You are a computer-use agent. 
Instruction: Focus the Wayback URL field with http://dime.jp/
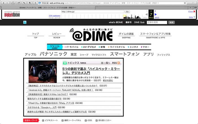coord(93,12)
